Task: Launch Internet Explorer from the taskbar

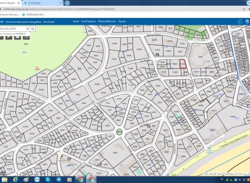Action: [x=15, y=180]
